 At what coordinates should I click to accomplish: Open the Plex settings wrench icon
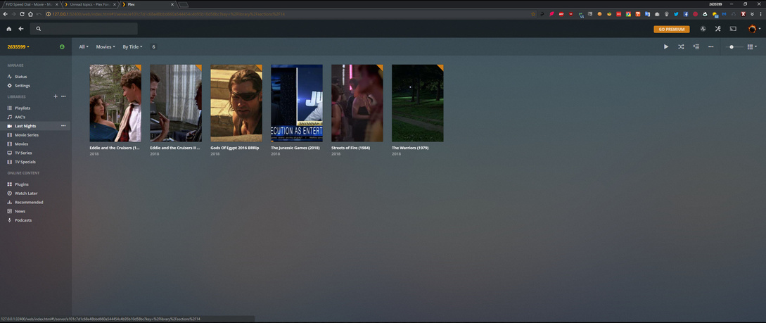[717, 29]
